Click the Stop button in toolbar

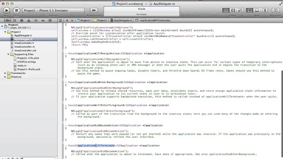pyautogui.click(x=17, y=10)
